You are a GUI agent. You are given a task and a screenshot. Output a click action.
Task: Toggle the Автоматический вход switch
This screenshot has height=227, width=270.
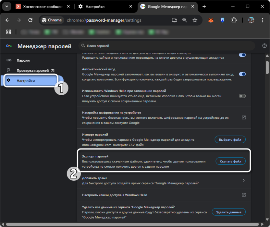click(242, 74)
